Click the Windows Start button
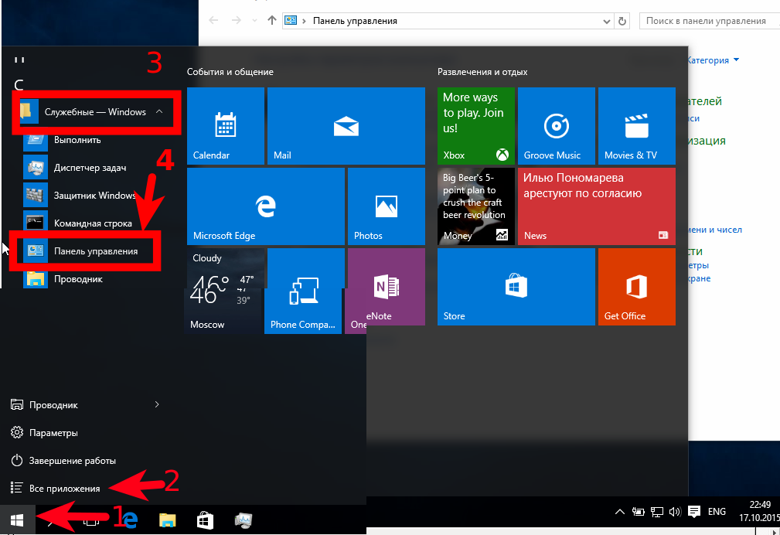Screen dimensions: 780x535 point(17,520)
